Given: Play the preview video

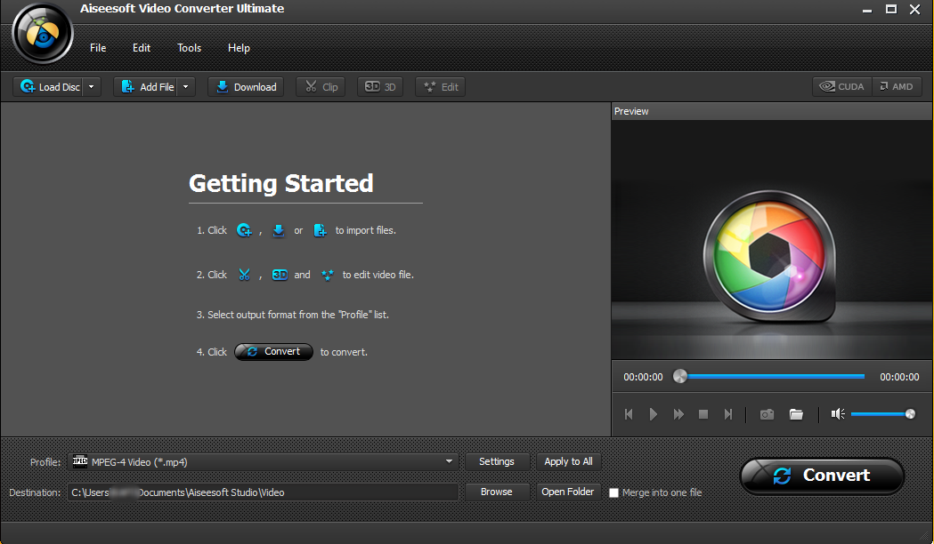Looking at the screenshot, I should pos(654,414).
